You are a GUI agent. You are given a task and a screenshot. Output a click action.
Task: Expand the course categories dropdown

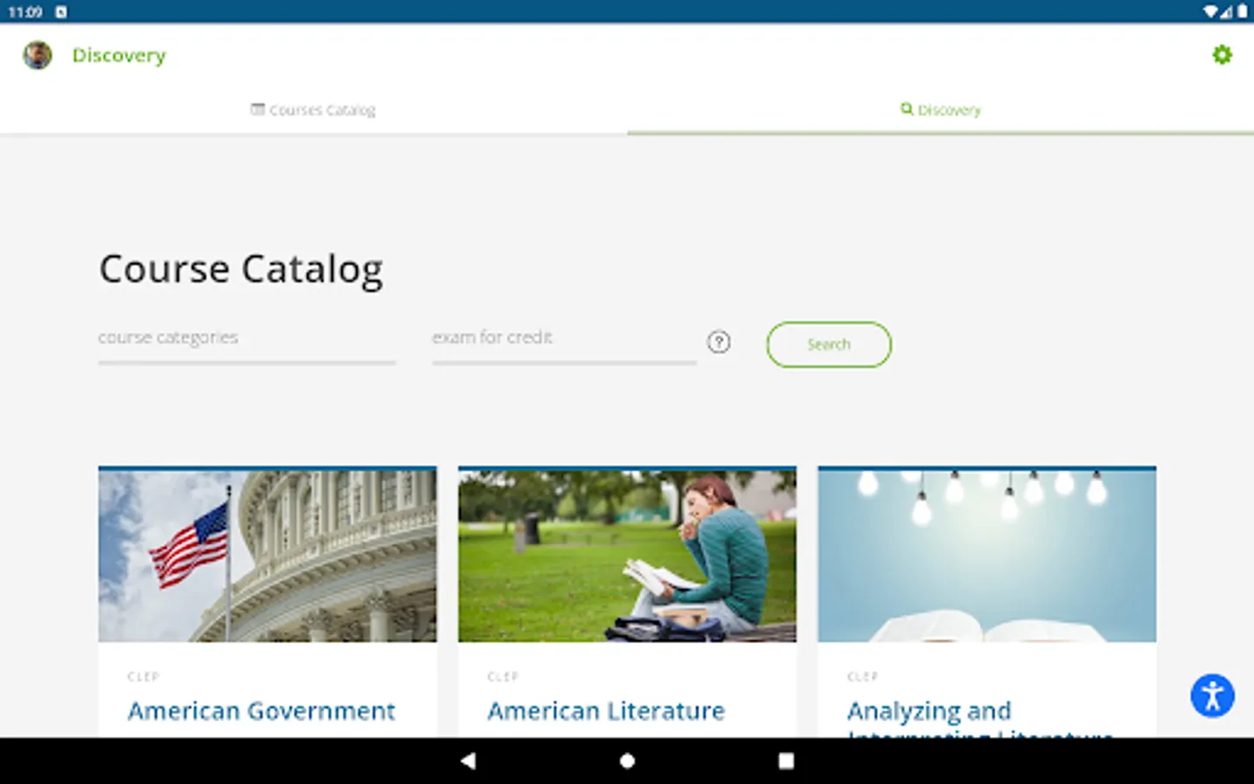(x=246, y=342)
